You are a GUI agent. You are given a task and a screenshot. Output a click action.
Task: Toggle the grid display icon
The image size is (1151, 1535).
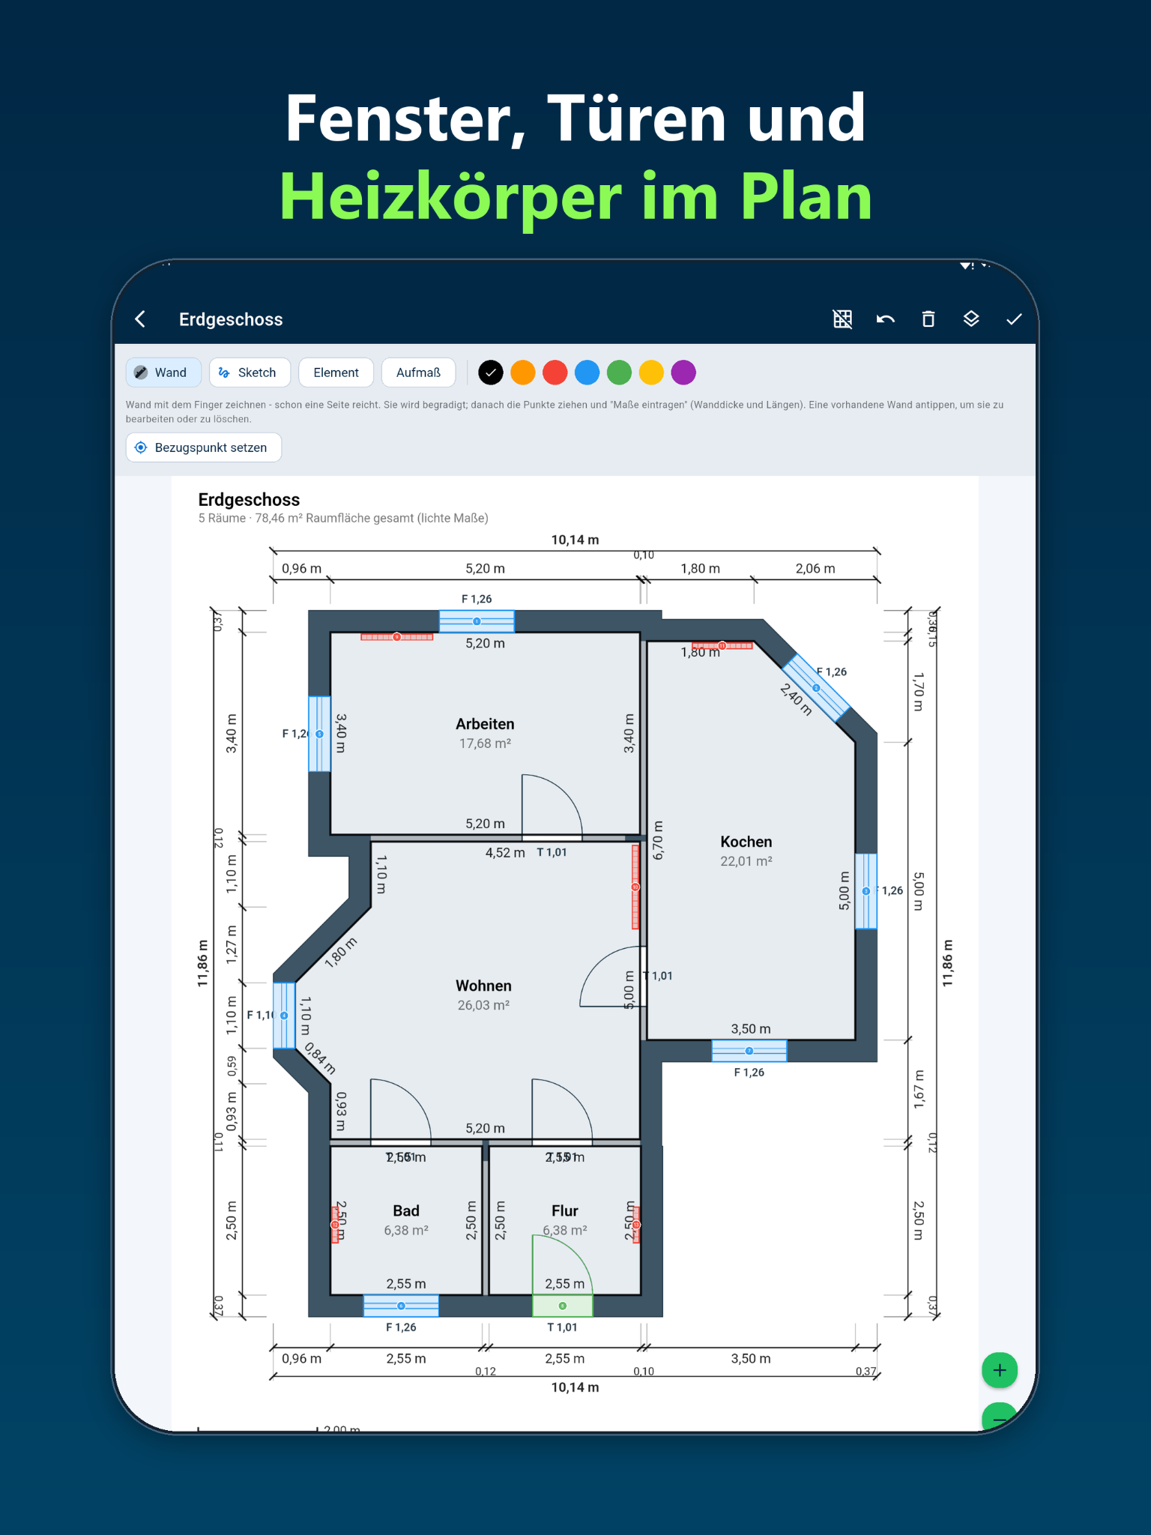(x=842, y=319)
